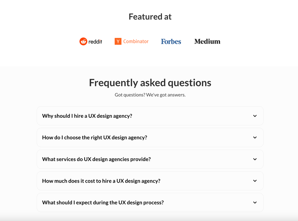Click the reddit wordmark text
This screenshot has width=298, height=221.
click(x=95, y=41)
